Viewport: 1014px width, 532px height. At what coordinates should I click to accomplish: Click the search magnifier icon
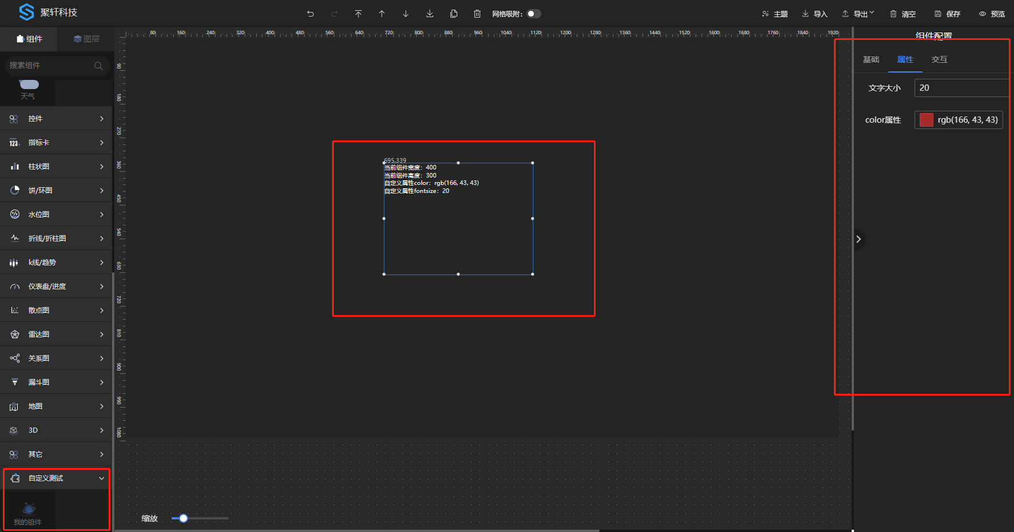tap(98, 66)
